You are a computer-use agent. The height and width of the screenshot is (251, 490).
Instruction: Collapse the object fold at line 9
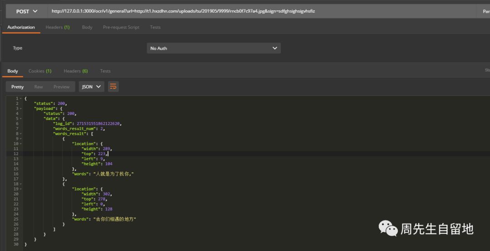pos(20,138)
